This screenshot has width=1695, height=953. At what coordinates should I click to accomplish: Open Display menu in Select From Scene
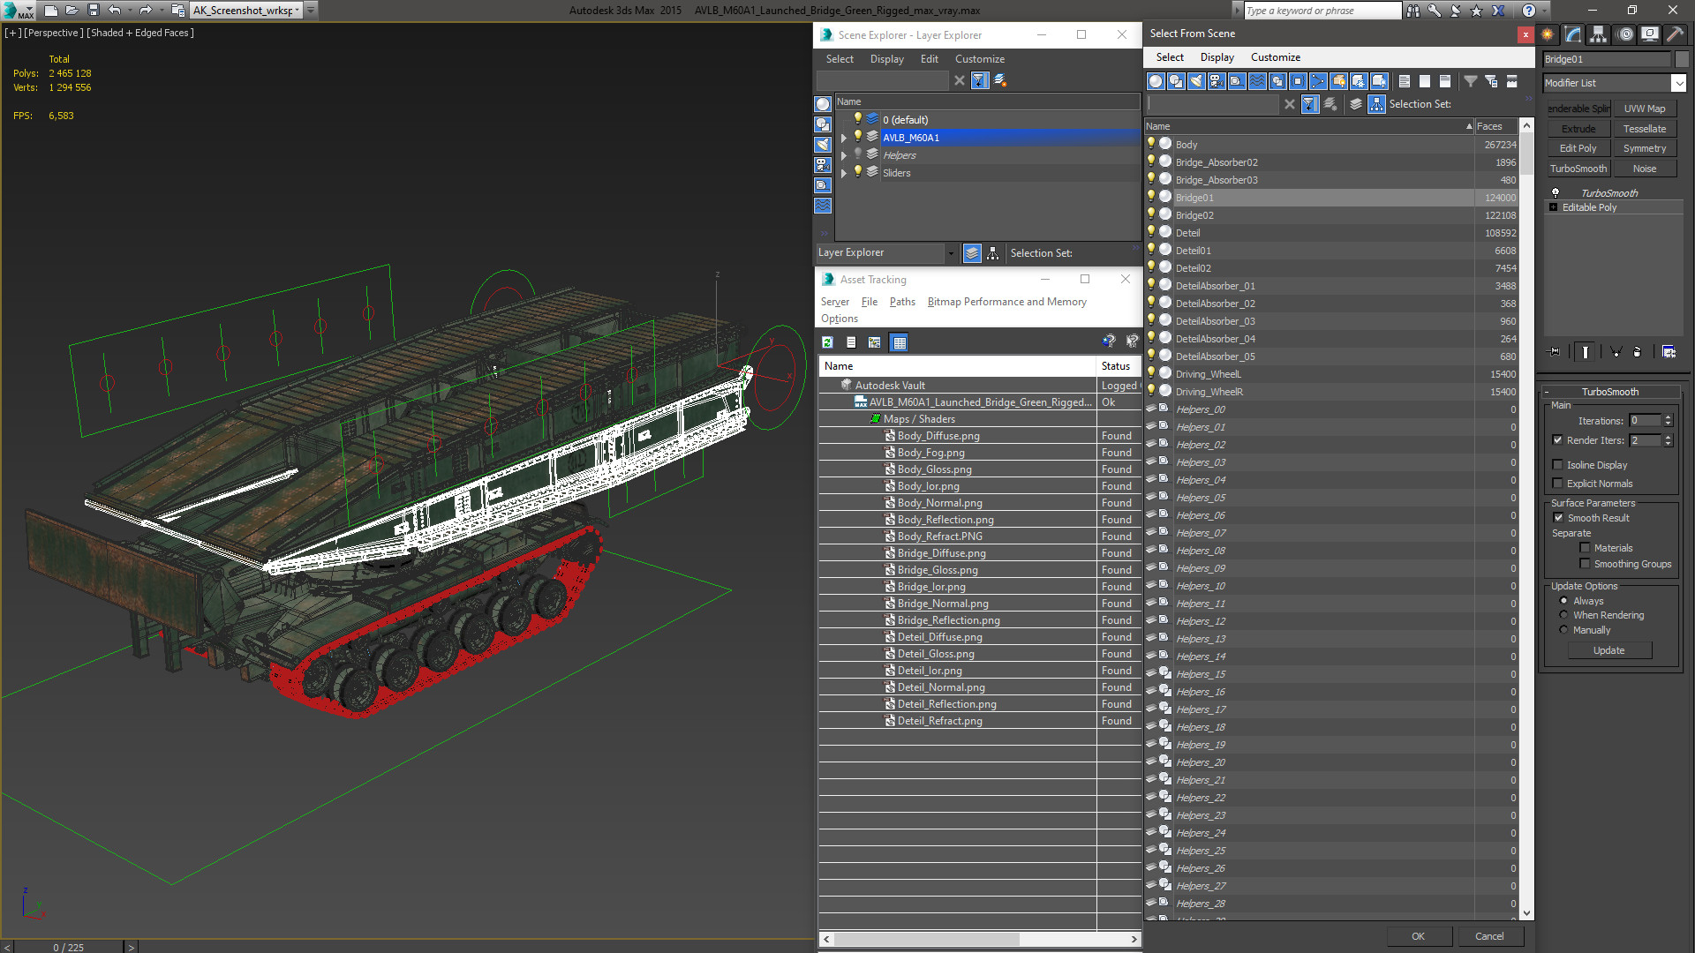pos(1217,57)
